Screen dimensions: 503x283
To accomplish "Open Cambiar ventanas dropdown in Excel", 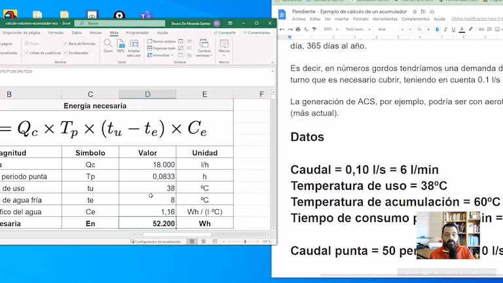I will (x=204, y=48).
